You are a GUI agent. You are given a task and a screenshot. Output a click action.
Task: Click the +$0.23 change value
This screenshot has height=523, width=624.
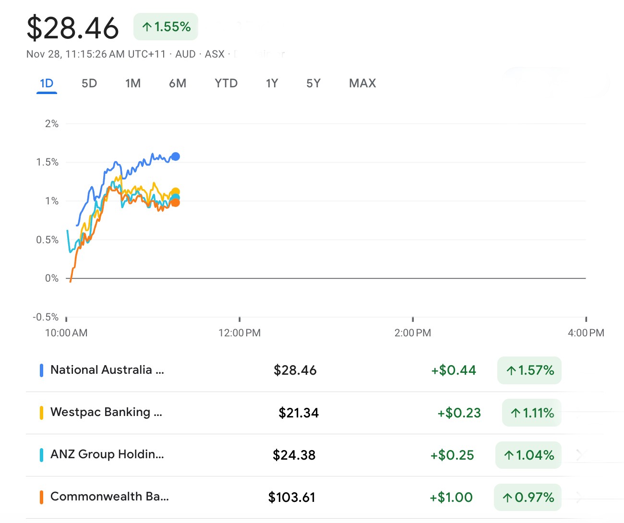click(x=459, y=413)
